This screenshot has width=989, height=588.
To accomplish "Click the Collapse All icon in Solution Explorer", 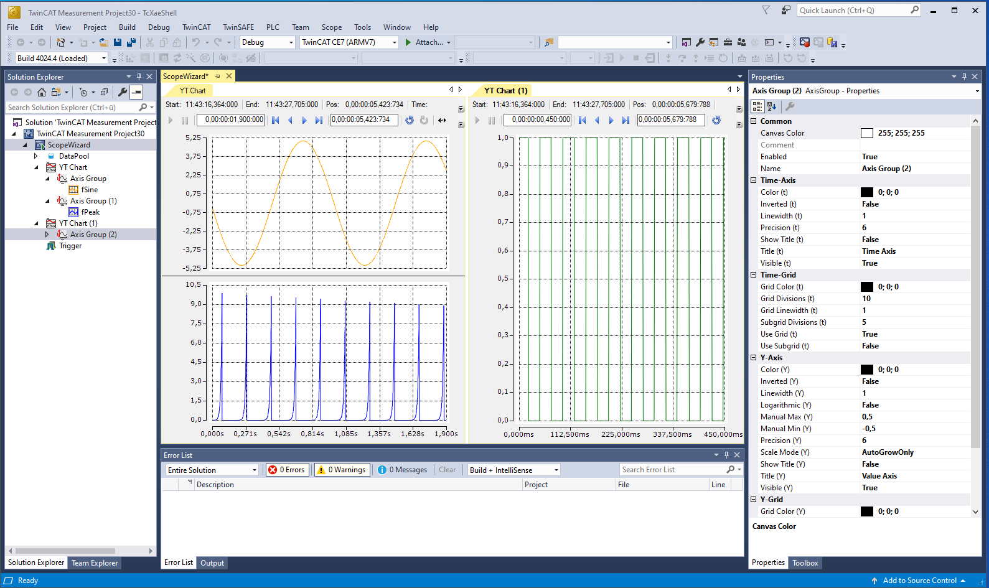I will click(104, 92).
